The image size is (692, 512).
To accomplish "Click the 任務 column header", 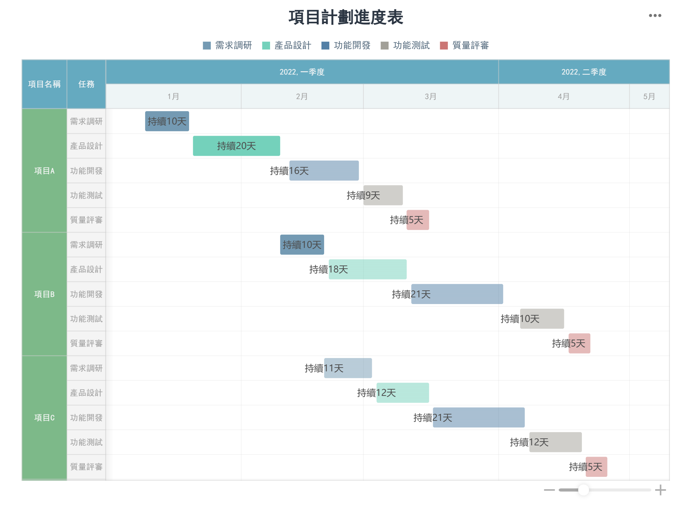I will (86, 84).
